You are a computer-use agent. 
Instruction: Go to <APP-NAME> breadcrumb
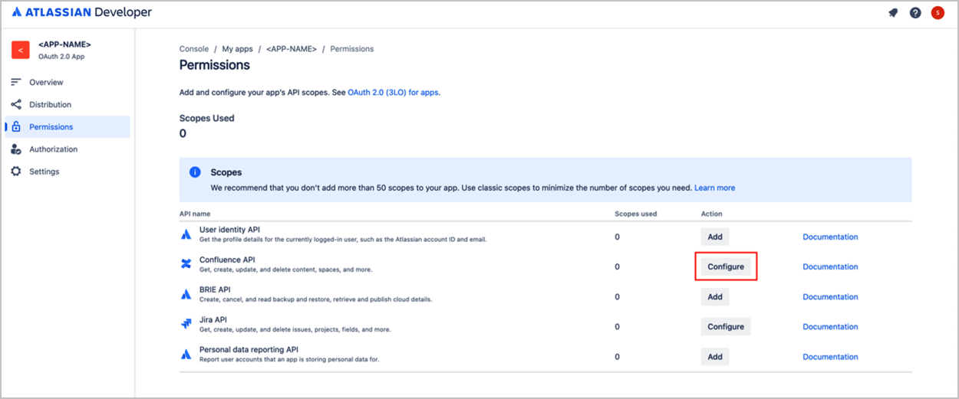pyautogui.click(x=292, y=49)
